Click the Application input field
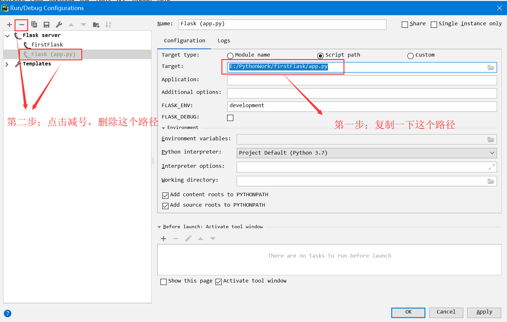 pos(362,80)
